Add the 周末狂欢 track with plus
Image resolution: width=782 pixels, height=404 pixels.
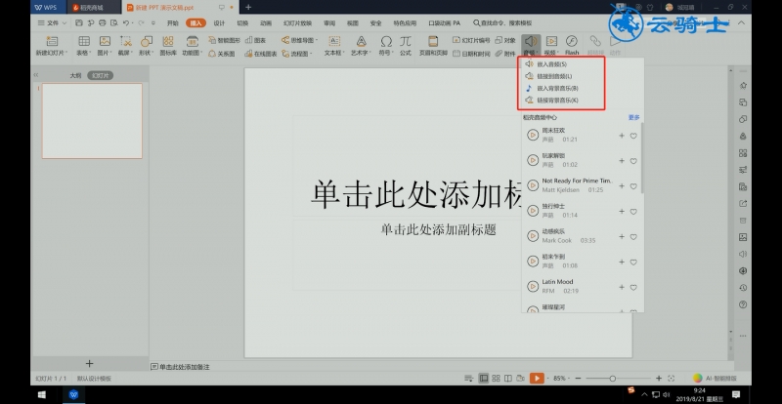[x=622, y=136]
